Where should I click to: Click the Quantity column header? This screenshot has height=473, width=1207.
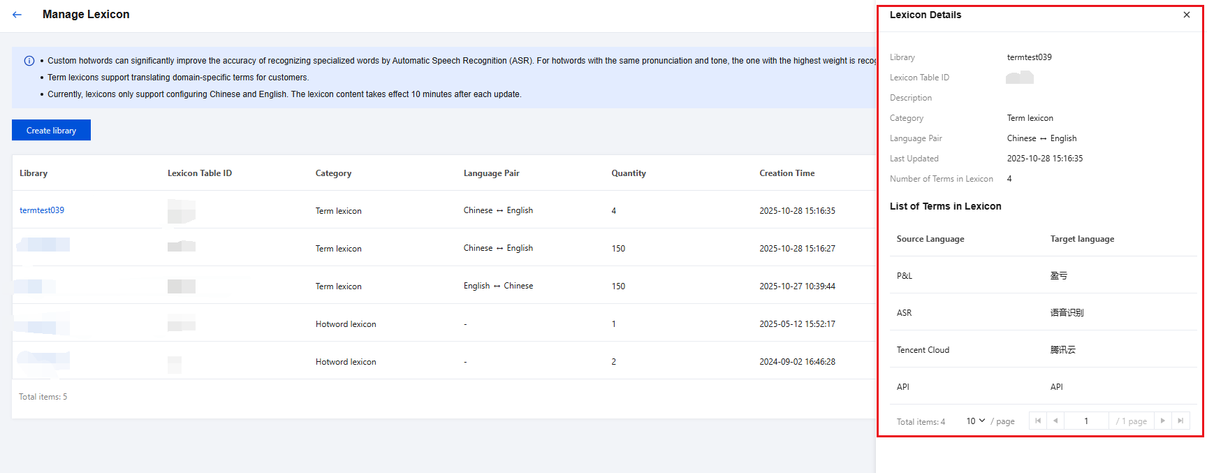629,173
